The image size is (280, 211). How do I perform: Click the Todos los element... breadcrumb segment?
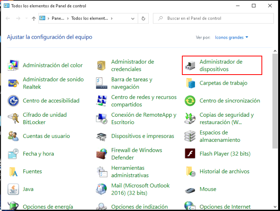[90, 18]
